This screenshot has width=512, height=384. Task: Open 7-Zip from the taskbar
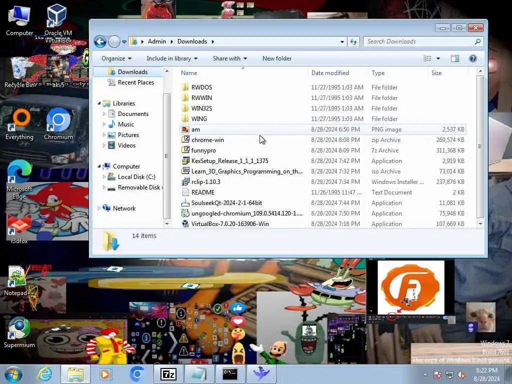pyautogui.click(x=168, y=374)
